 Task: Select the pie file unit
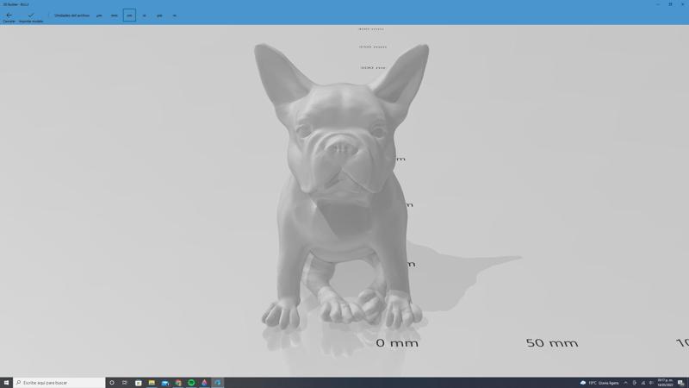[159, 16]
